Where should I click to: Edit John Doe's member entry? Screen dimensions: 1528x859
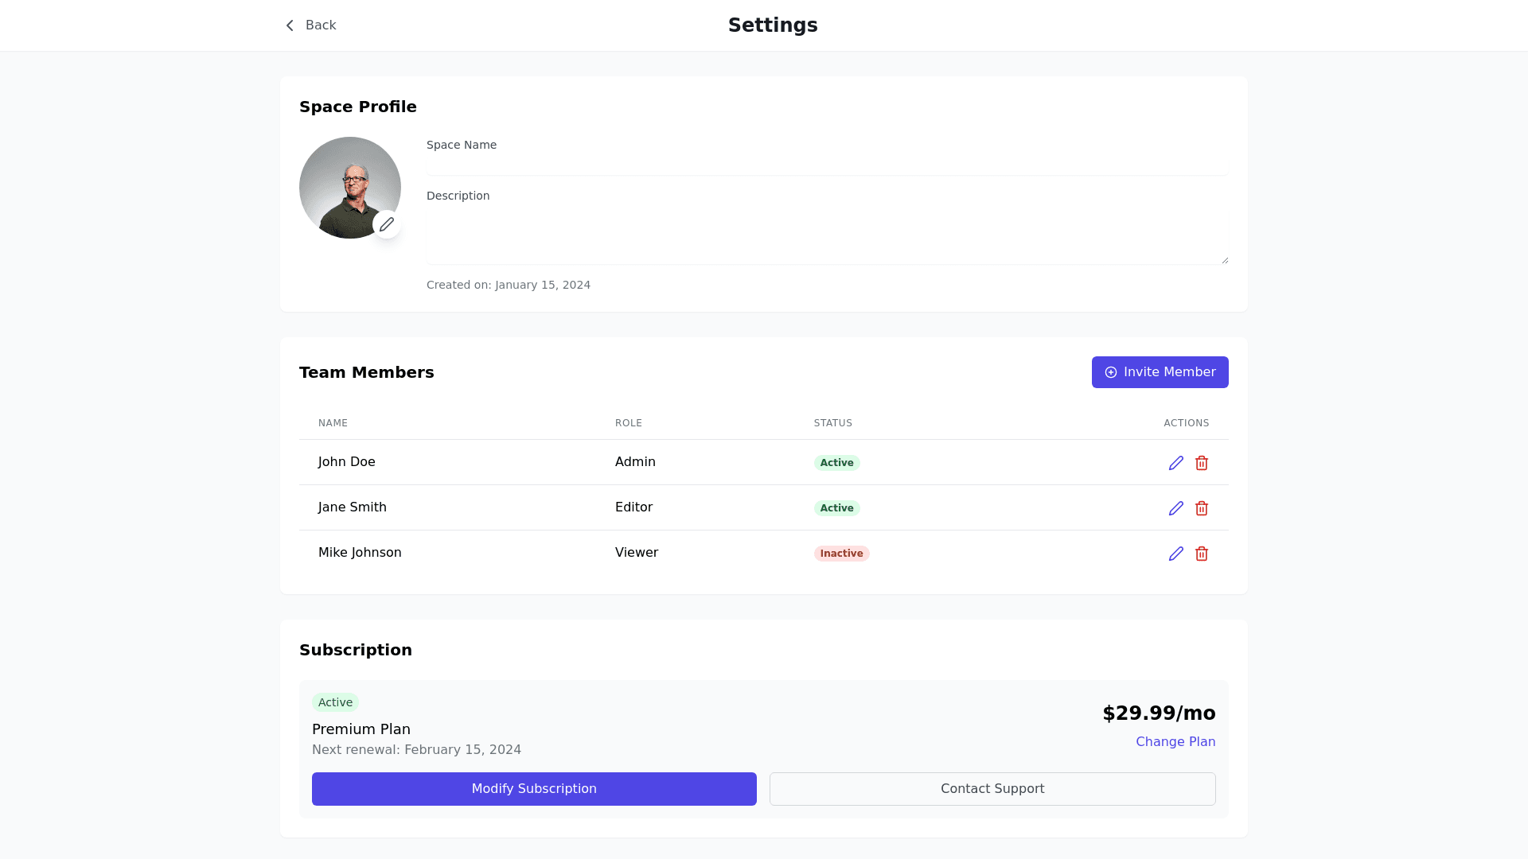1175,463
